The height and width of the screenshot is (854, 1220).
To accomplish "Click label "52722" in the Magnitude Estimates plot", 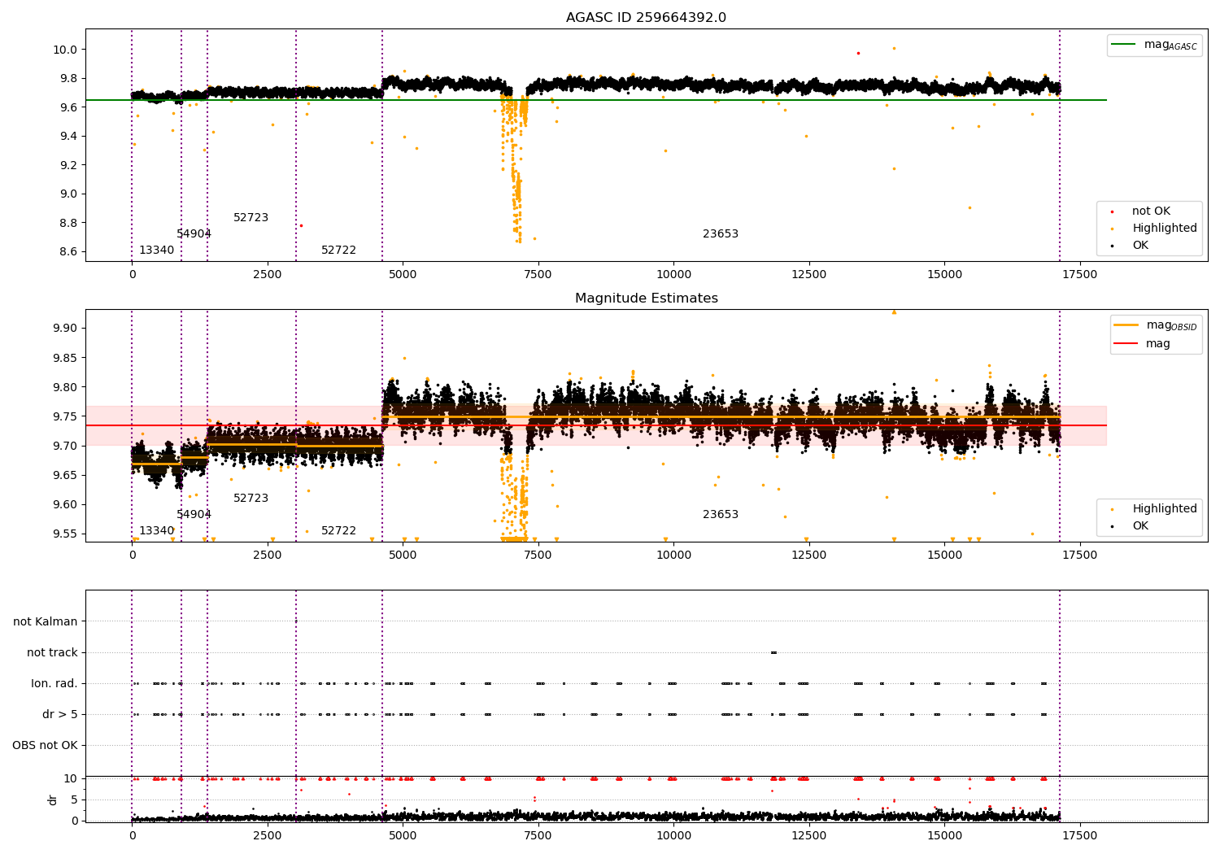I will coord(338,531).
